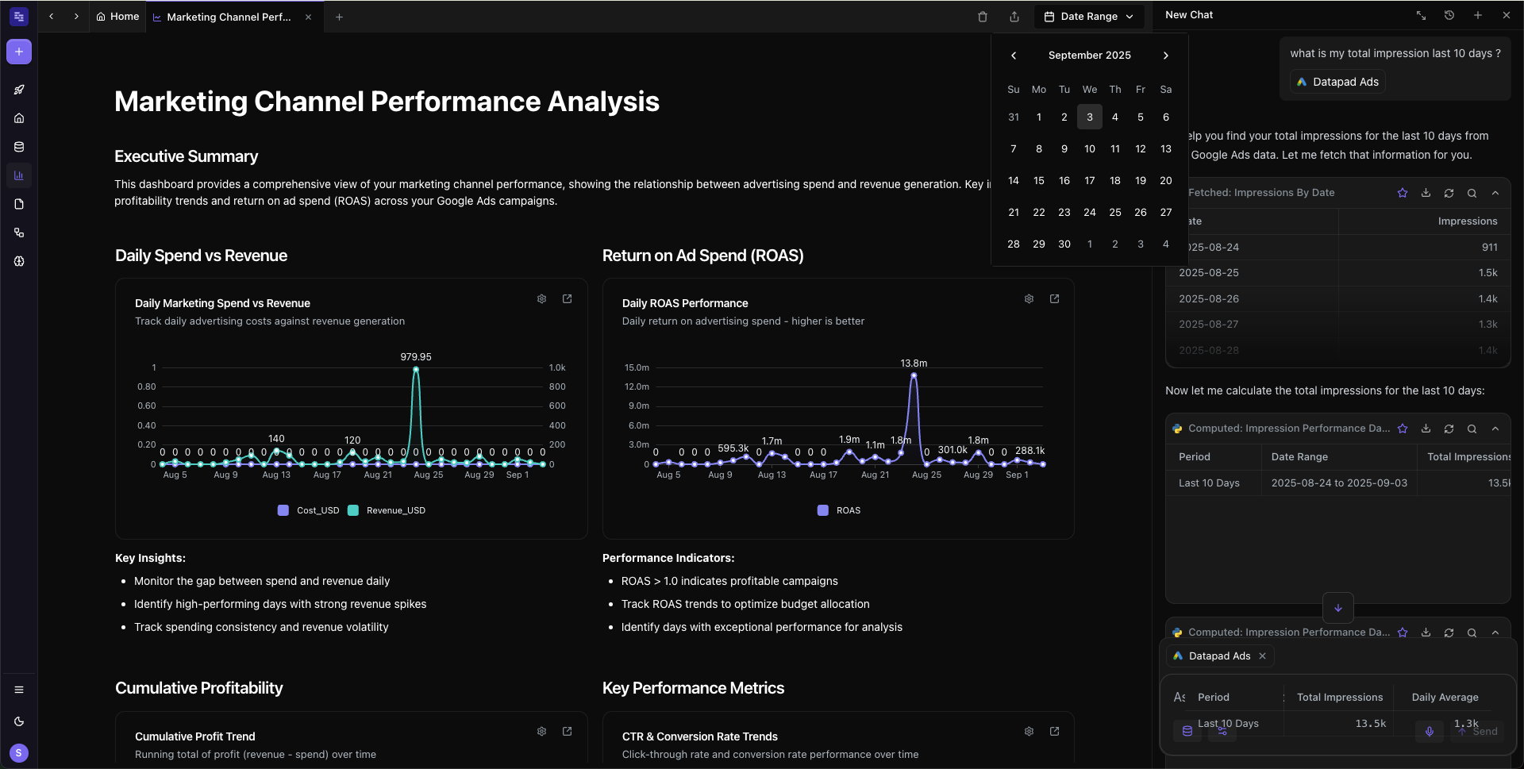The width and height of the screenshot is (1524, 769).
Task: Remove the Datapad Ads chip from chat input
Action: point(1262,656)
